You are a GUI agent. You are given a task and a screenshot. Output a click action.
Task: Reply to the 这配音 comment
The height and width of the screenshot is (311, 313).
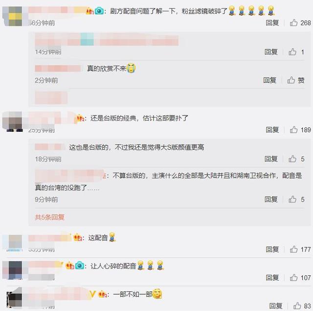point(272,249)
